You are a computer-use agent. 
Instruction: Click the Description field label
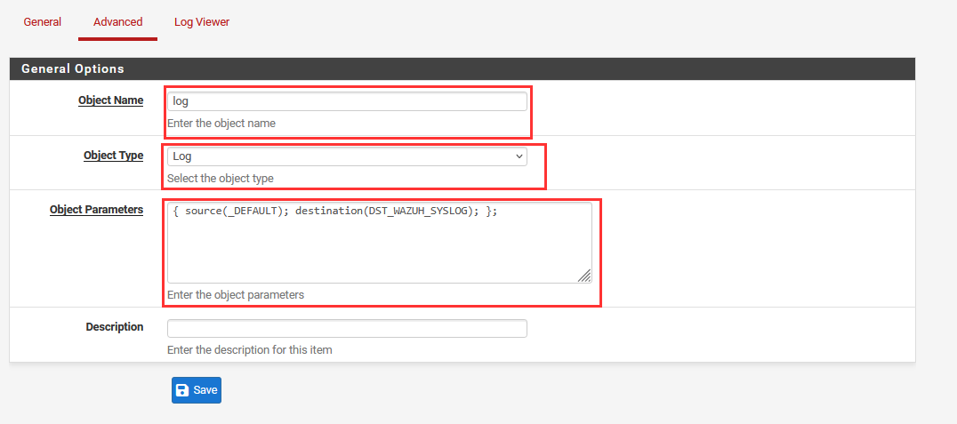point(115,326)
